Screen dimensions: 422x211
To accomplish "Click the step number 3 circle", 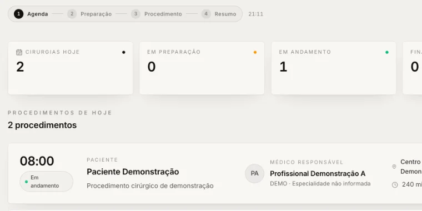I will (x=135, y=14).
